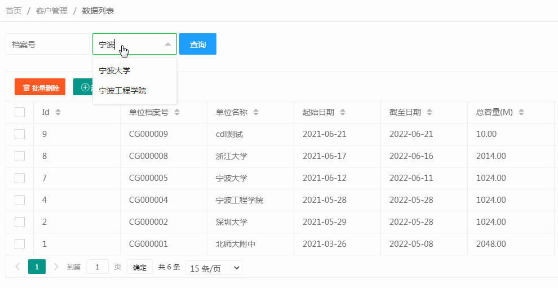The image size is (558, 288).
Task: Check the row for CG000004
Action: pos(20,200)
